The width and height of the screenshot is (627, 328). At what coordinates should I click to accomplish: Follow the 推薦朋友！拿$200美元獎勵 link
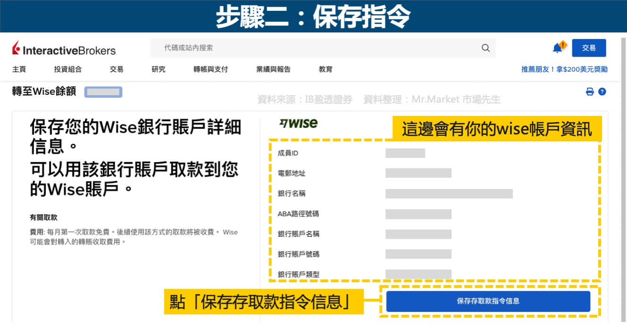(564, 69)
